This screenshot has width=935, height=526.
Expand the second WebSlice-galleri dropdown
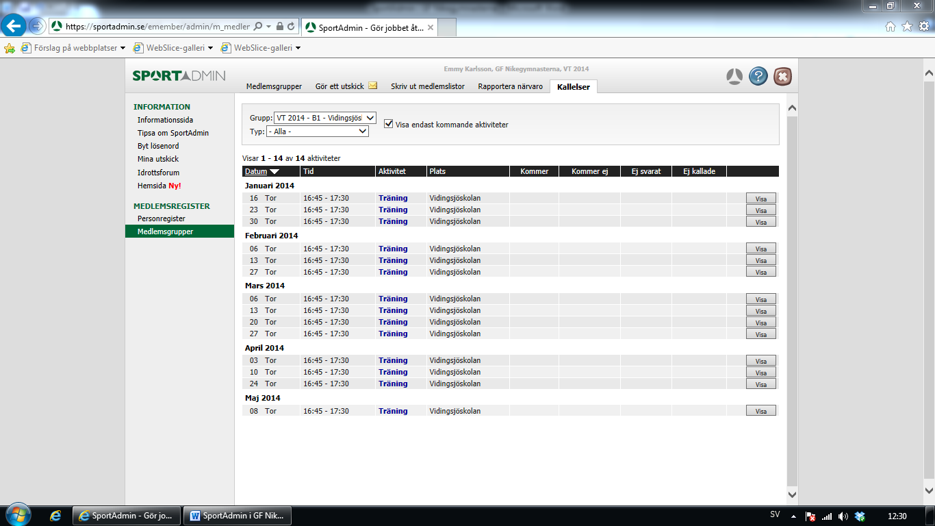pos(298,48)
